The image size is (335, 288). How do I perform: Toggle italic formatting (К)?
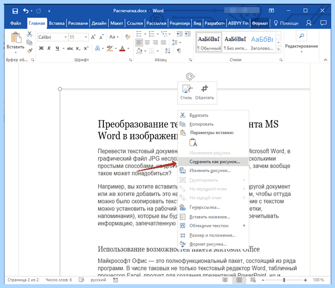point(49,49)
